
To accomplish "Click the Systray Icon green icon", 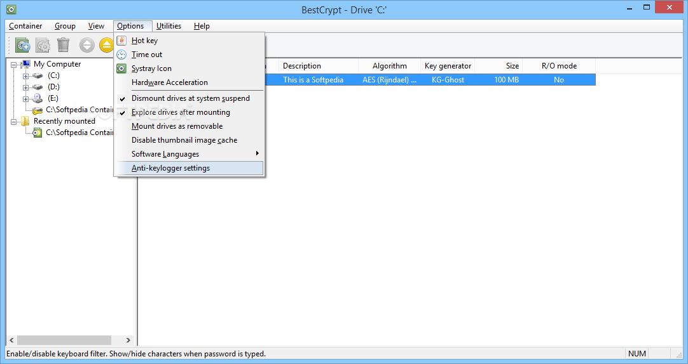I will point(121,68).
